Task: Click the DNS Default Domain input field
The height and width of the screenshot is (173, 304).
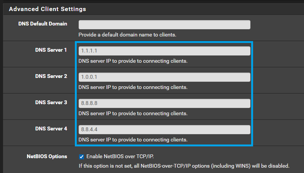Action: [x=165, y=25]
